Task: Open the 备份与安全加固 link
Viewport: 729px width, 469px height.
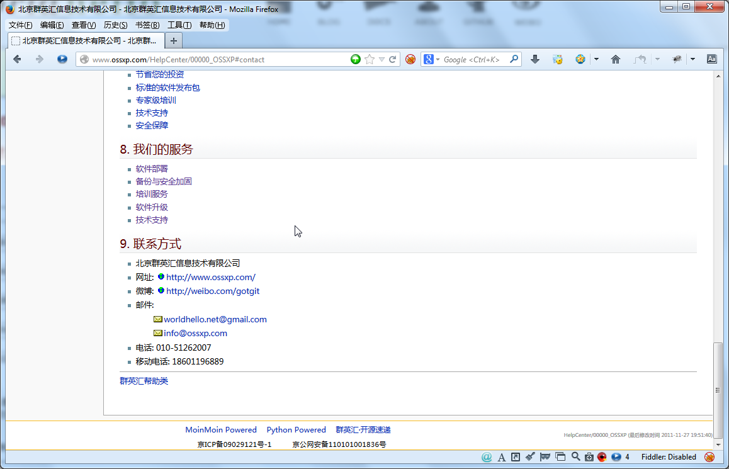Action: 164,181
